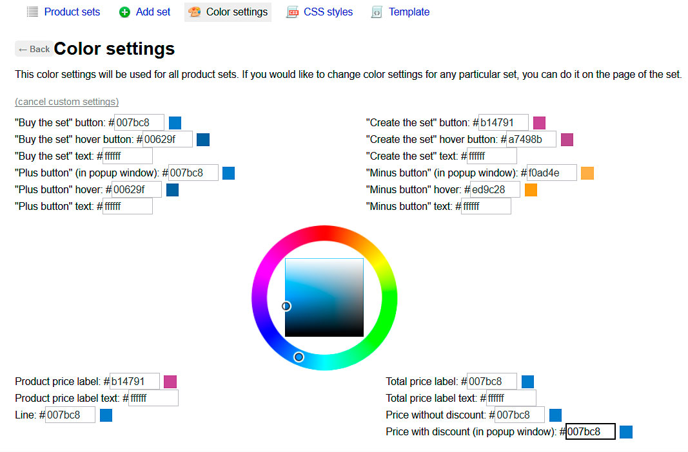The height and width of the screenshot is (452, 688).
Task: Focus the Line color field
Action: coord(70,415)
